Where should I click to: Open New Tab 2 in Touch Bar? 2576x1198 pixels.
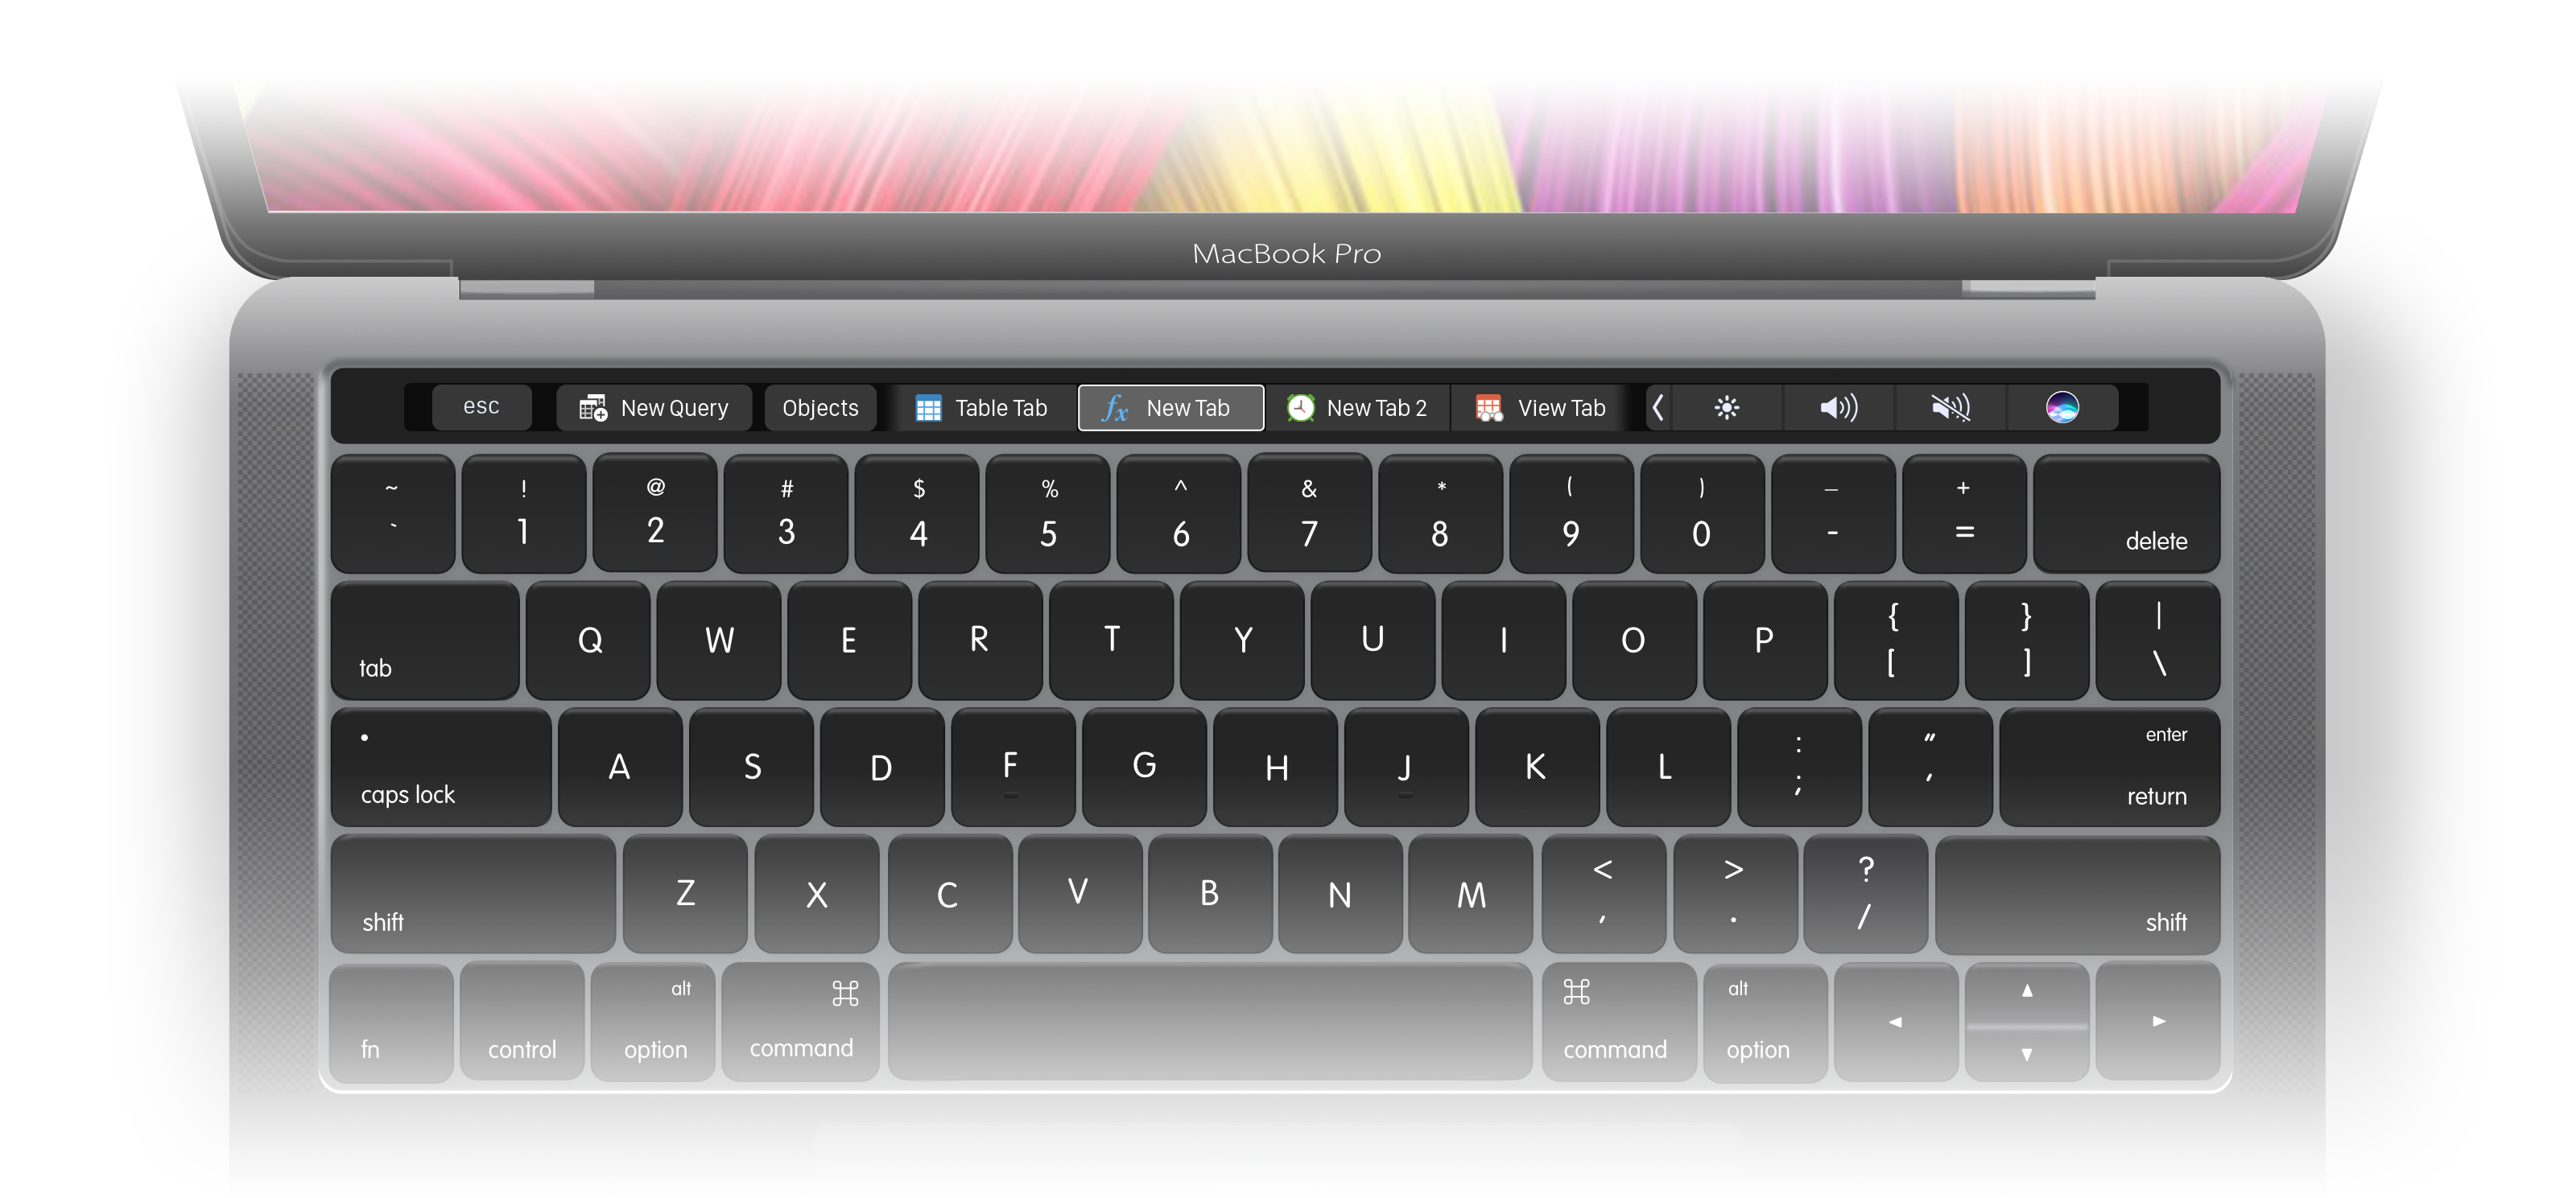click(1364, 407)
